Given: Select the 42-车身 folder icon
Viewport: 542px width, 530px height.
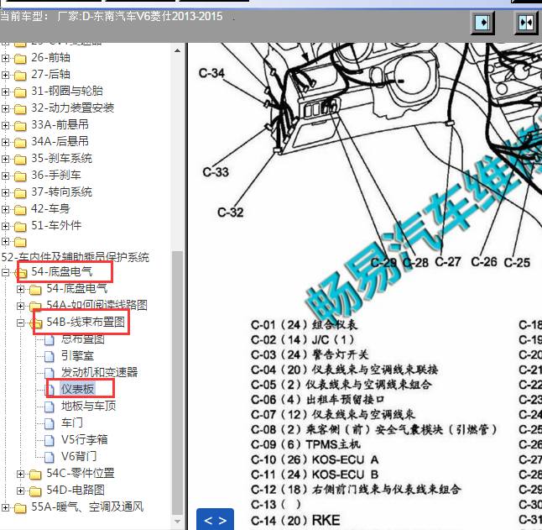Looking at the screenshot, I should click(20, 210).
